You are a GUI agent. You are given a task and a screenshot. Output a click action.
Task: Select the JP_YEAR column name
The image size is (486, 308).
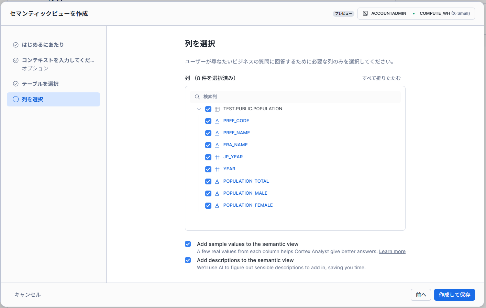(233, 157)
